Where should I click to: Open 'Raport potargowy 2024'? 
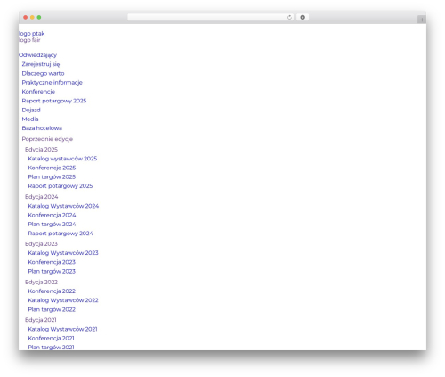[x=61, y=234]
